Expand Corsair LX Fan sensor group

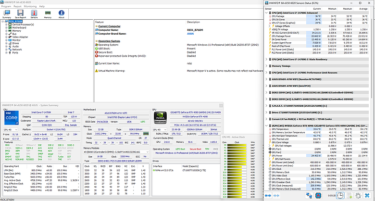pyautogui.click(x=267, y=119)
